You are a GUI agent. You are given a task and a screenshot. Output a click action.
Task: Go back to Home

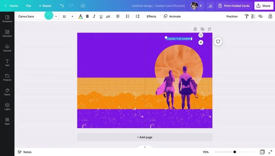click(x=11, y=6)
